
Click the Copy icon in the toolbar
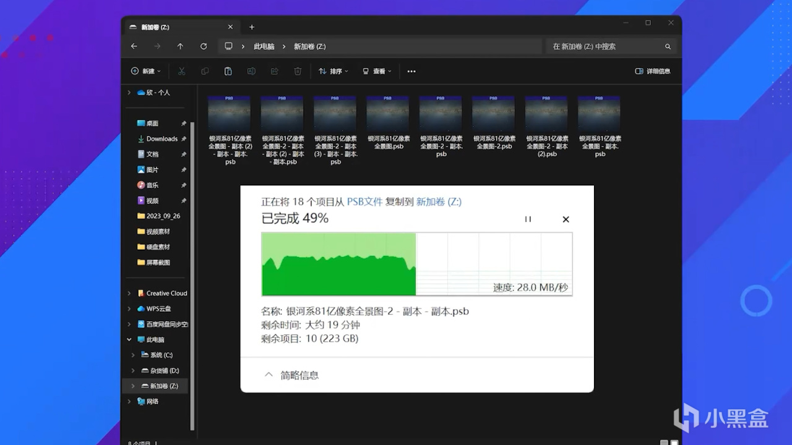click(x=205, y=71)
